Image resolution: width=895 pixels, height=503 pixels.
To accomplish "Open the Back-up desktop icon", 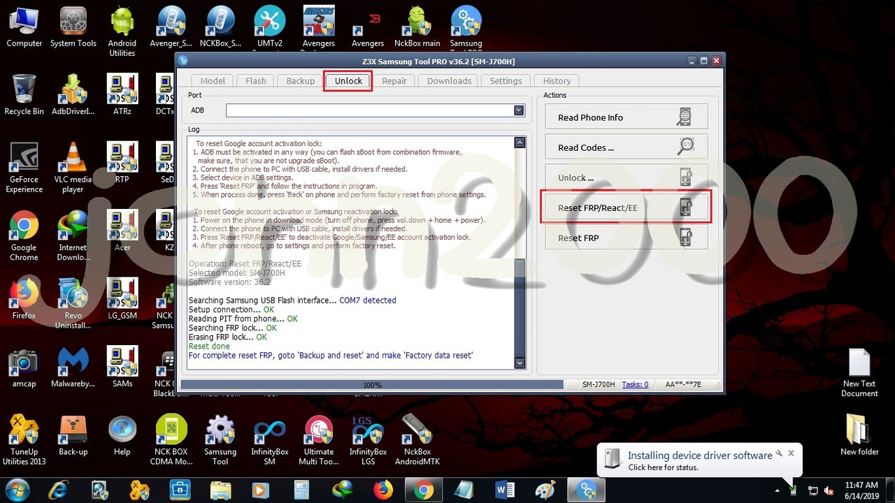I will pos(73,436).
